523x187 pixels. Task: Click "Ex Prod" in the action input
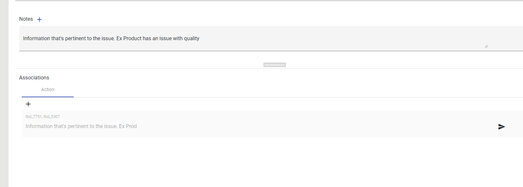tap(128, 126)
